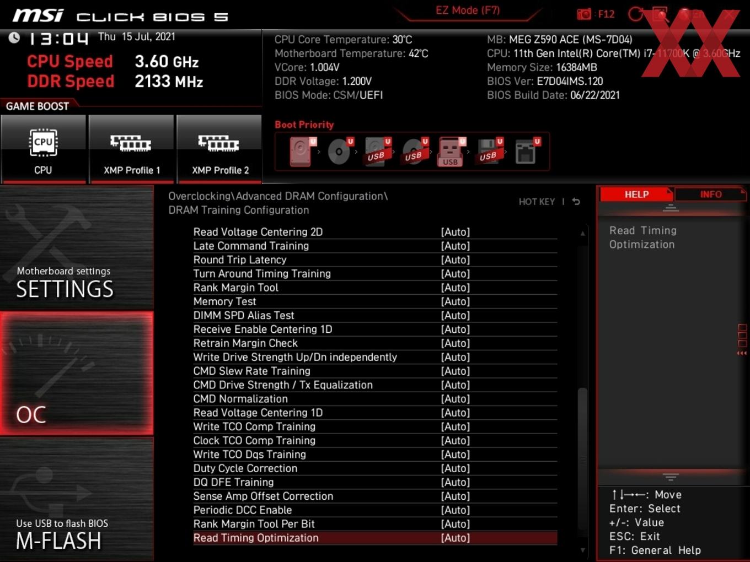The height and width of the screenshot is (562, 750).
Task: Click the back arrow next to HOT KEY
Action: 576,202
